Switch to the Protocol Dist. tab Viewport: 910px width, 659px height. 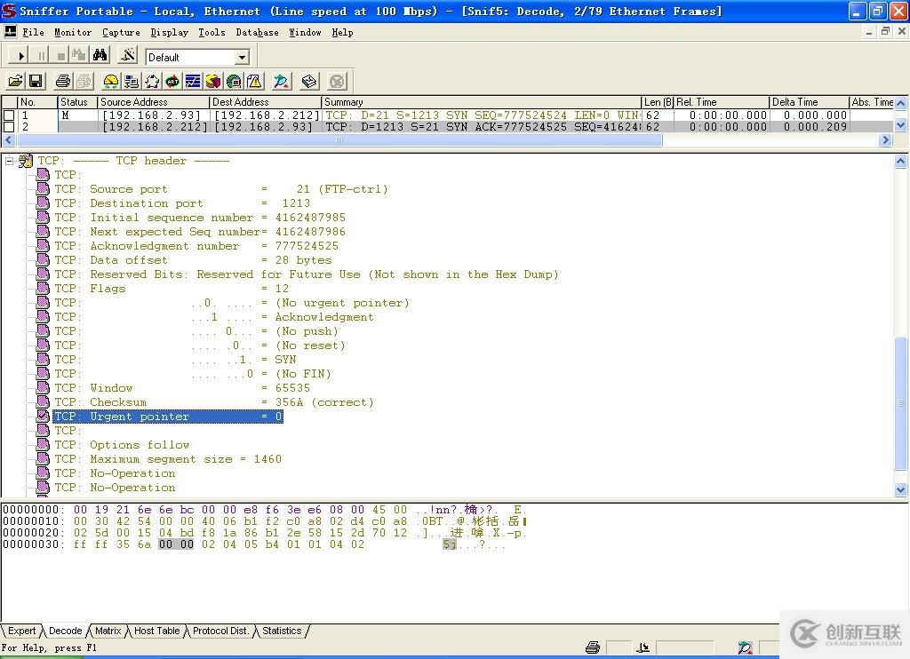tap(220, 631)
